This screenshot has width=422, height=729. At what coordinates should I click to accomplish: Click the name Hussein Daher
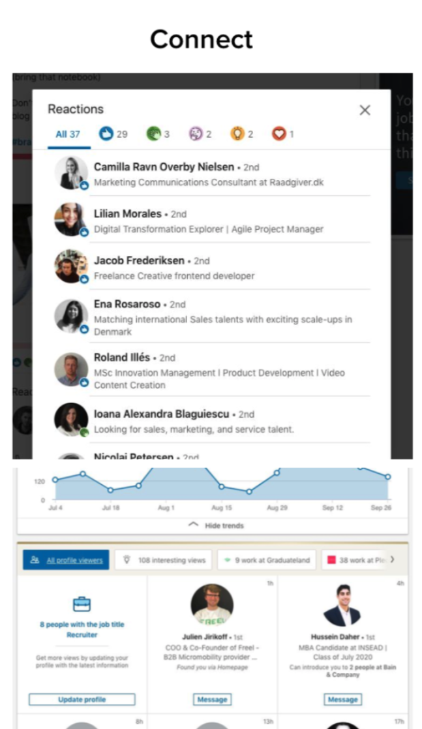tap(335, 637)
